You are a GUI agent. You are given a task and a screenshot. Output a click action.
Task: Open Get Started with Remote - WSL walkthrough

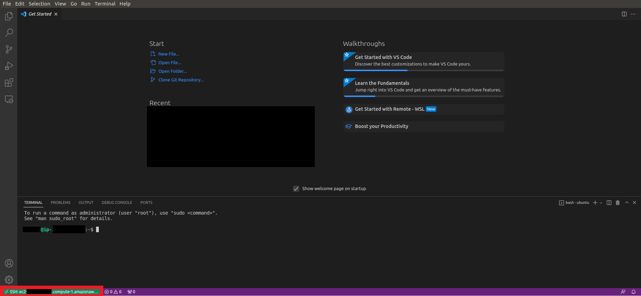coord(424,109)
